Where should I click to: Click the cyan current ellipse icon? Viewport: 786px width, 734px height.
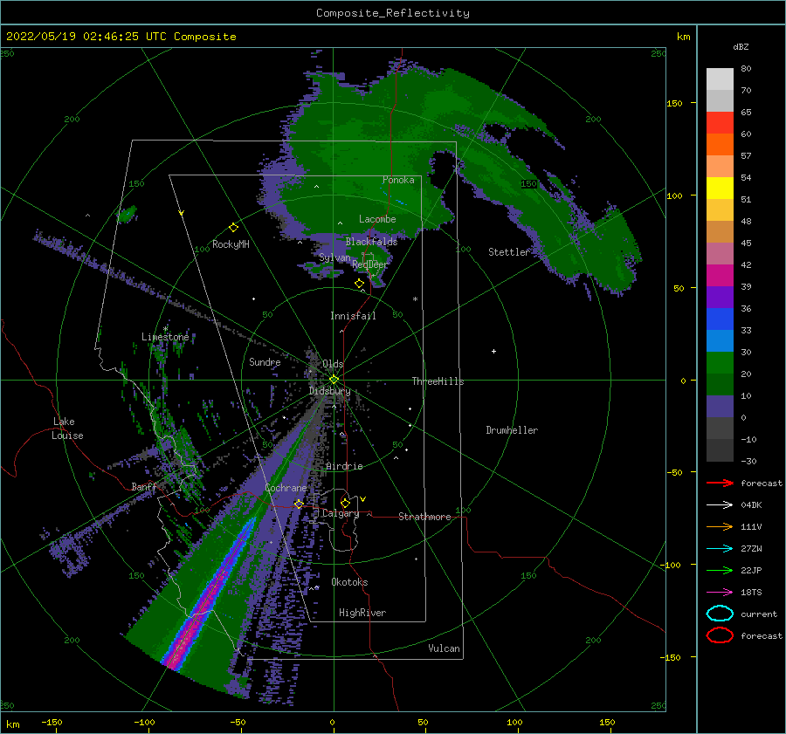(720, 614)
